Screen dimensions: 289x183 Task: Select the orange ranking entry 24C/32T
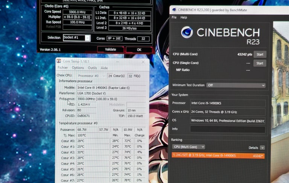point(218,156)
